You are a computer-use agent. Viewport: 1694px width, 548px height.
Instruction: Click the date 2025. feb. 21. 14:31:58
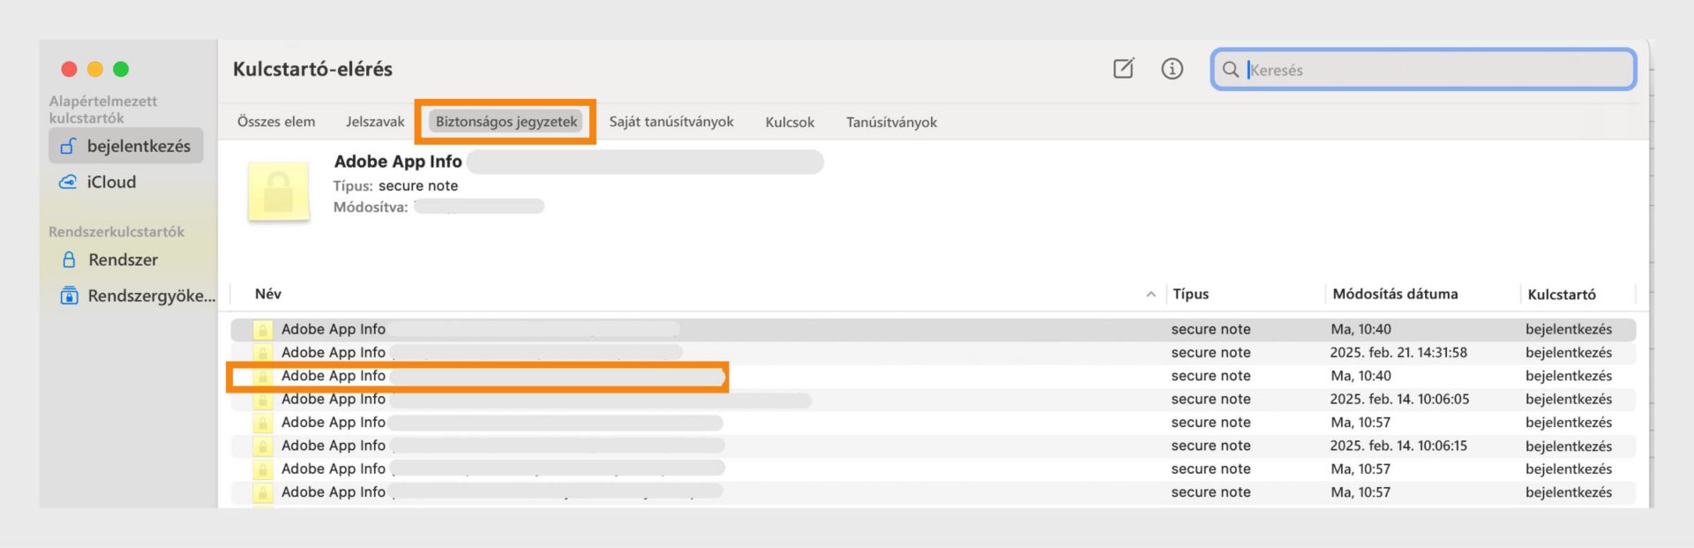click(1398, 352)
